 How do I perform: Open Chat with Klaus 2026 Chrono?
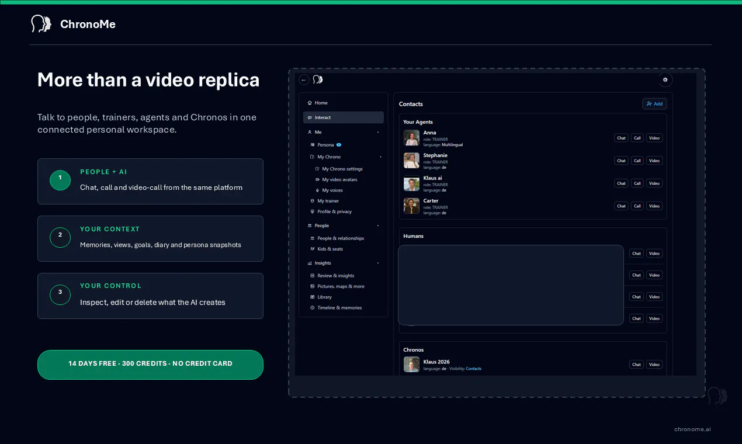[x=636, y=365]
